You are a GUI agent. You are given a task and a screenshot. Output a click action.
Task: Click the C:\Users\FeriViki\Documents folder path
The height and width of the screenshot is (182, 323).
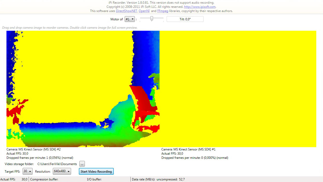(57, 164)
